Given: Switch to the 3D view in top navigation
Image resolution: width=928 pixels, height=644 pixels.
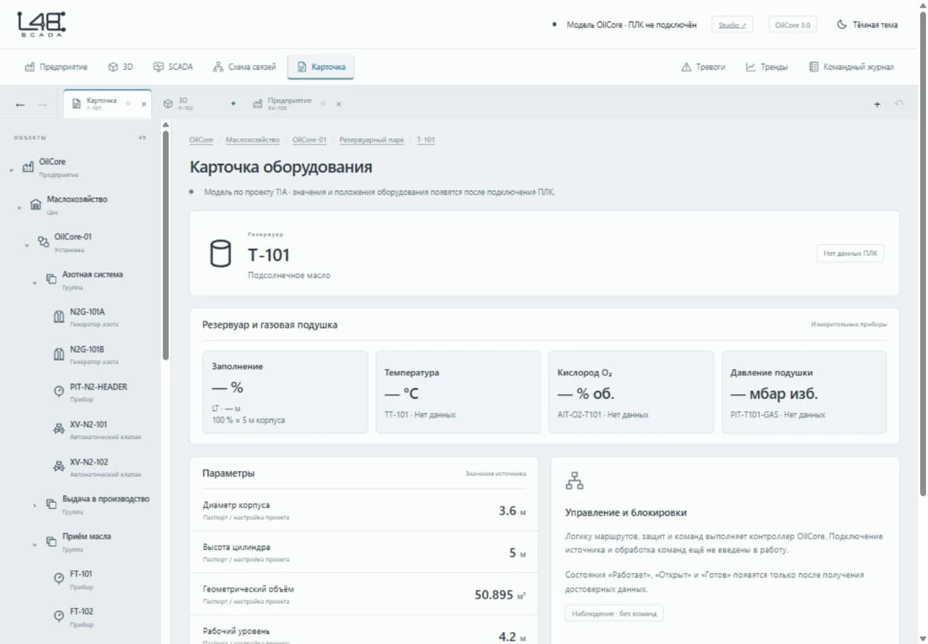Looking at the screenshot, I should [120, 67].
